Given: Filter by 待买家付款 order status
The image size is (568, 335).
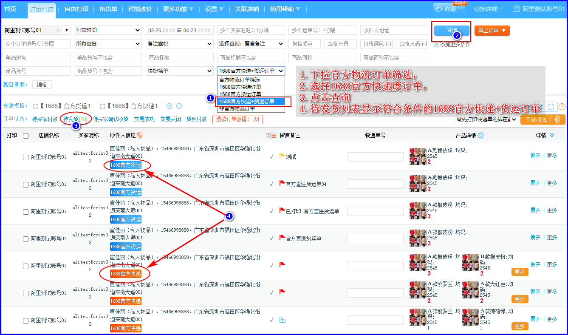Looking at the screenshot, I should 45,119.
